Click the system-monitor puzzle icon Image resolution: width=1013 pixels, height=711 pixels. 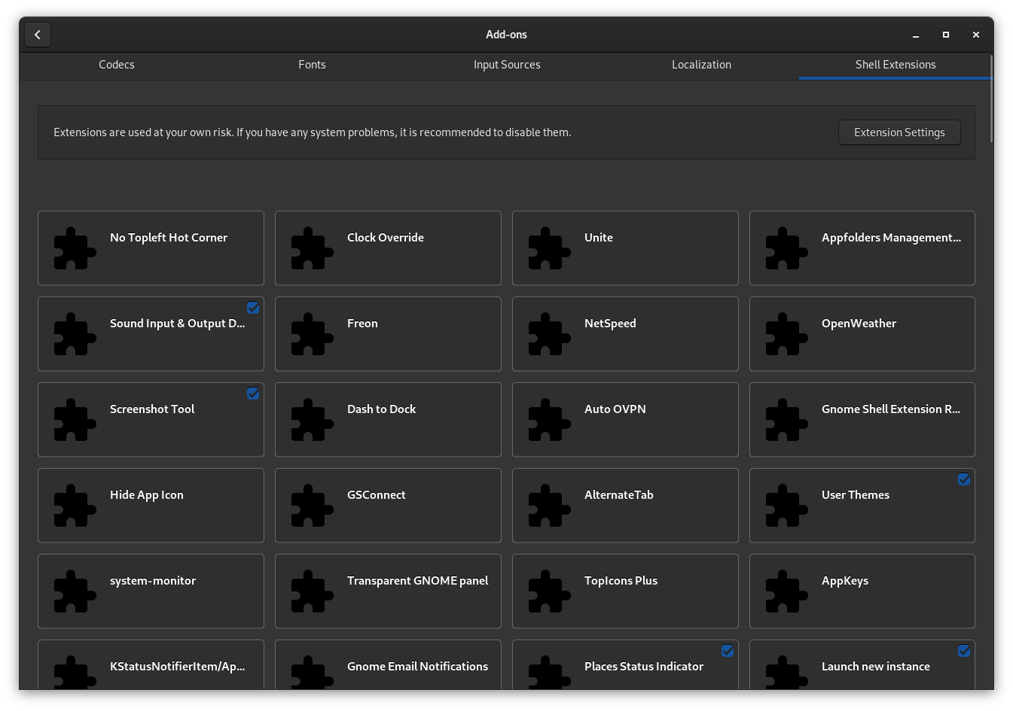pos(75,591)
